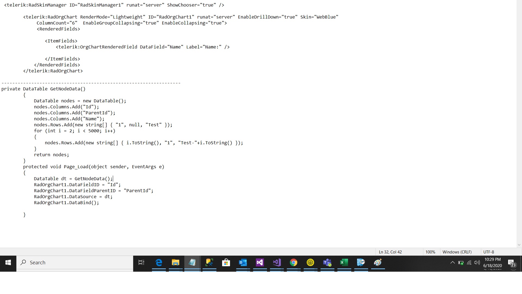Screen dimensions: 522x294
Task: Launch Google Chrome from the taskbar
Action: coord(293,263)
